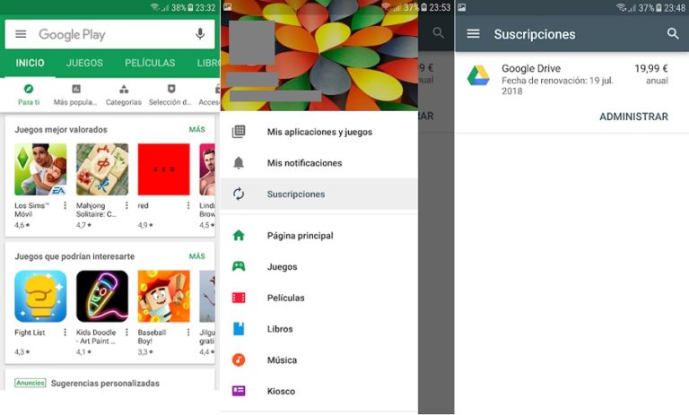The width and height of the screenshot is (689, 415).
Task: Click the Página principal home icon
Action: click(239, 236)
